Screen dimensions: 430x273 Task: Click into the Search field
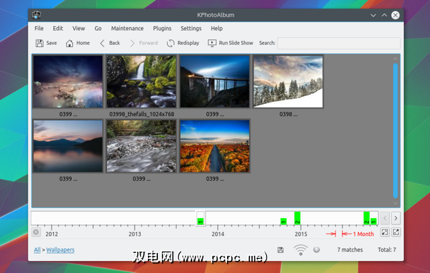tap(339, 43)
